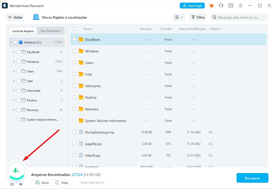Click the pagefile.sys file icon
Screen dimensions: 273x189
[81, 144]
